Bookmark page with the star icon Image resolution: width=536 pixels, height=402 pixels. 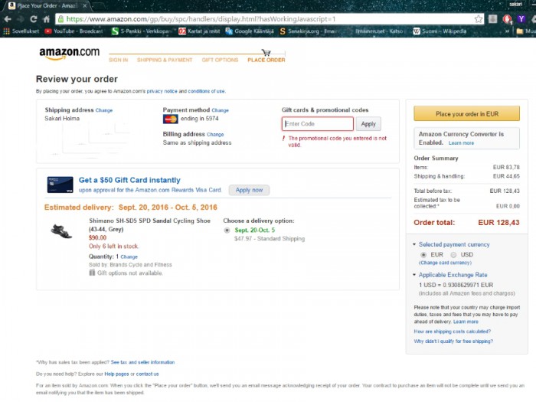click(x=479, y=19)
